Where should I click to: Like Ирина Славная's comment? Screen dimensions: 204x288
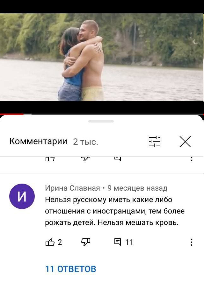pyautogui.click(x=50, y=242)
